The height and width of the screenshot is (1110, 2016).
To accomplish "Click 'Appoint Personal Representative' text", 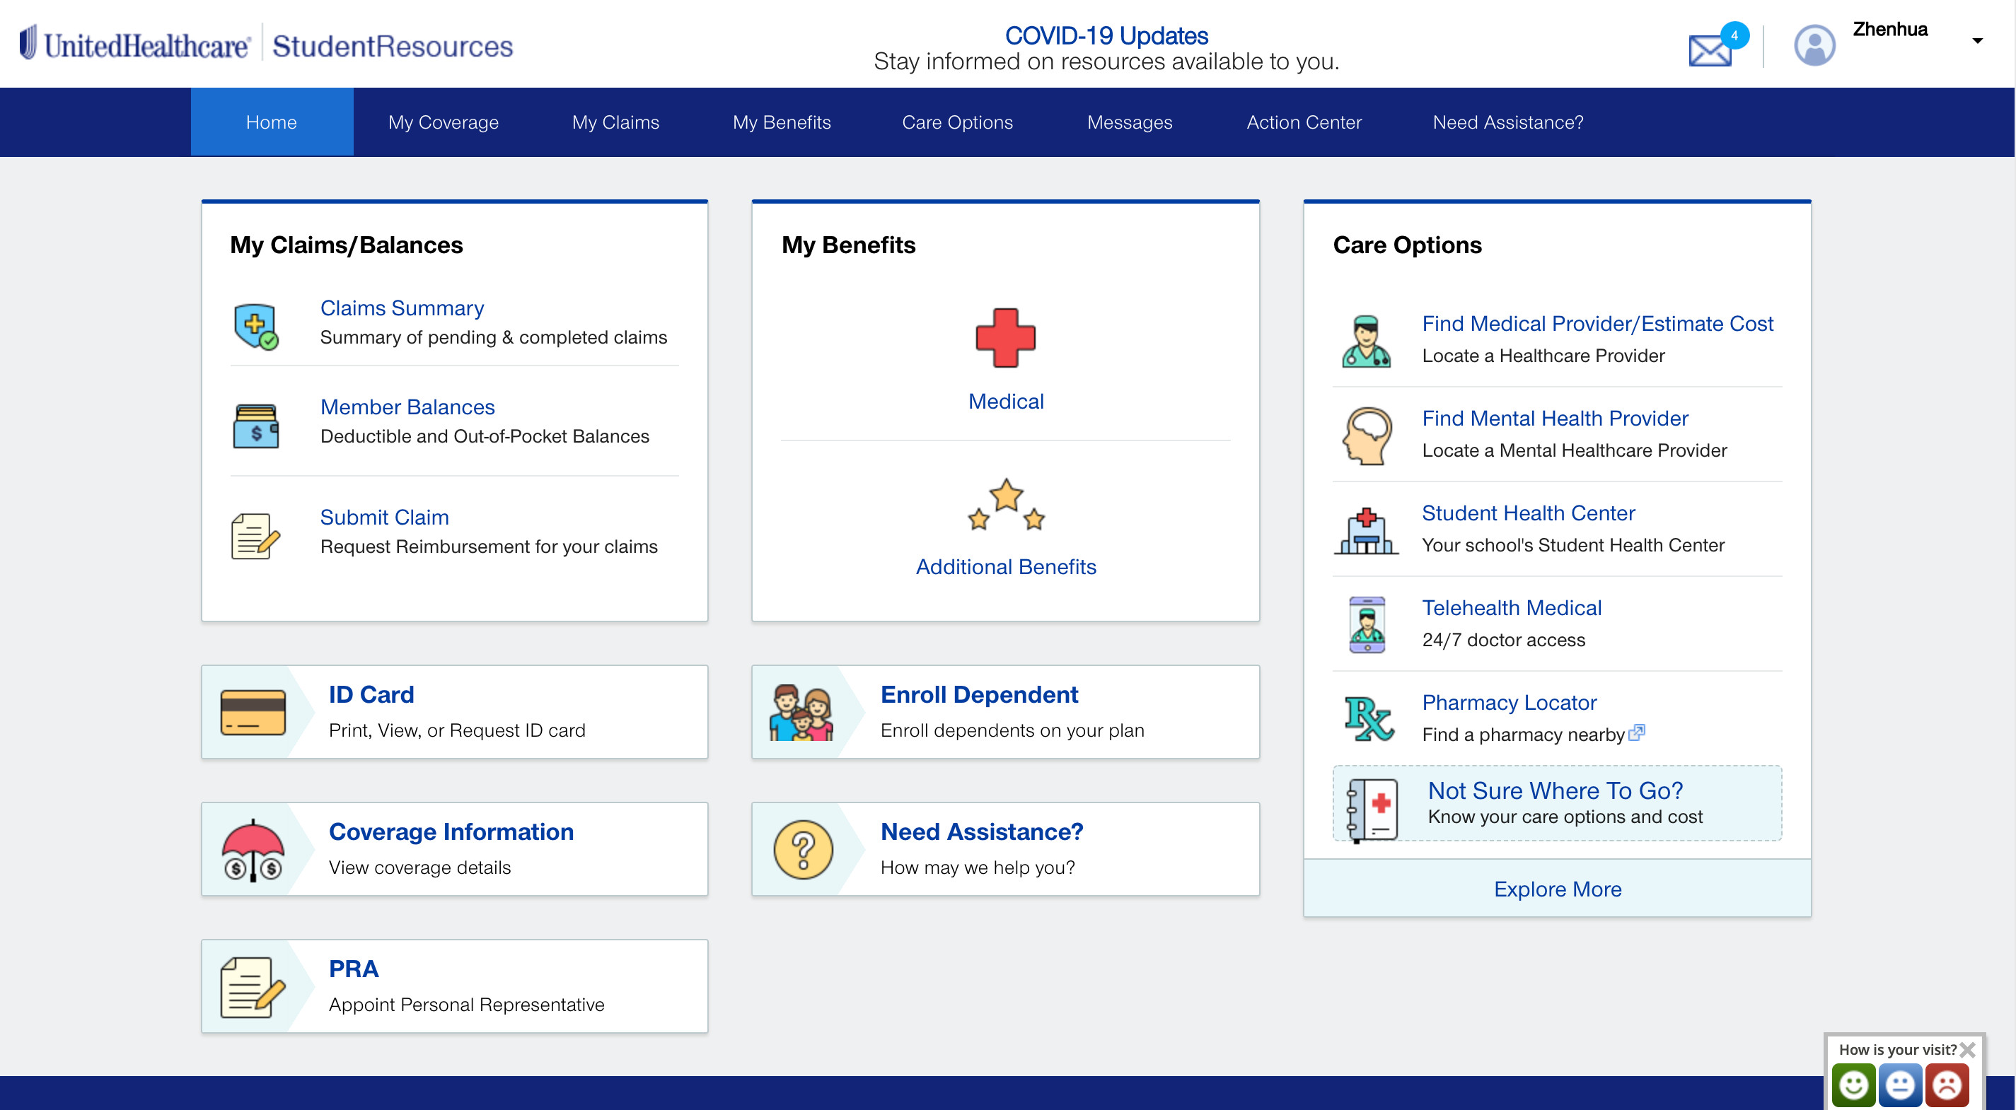I will (x=466, y=1004).
